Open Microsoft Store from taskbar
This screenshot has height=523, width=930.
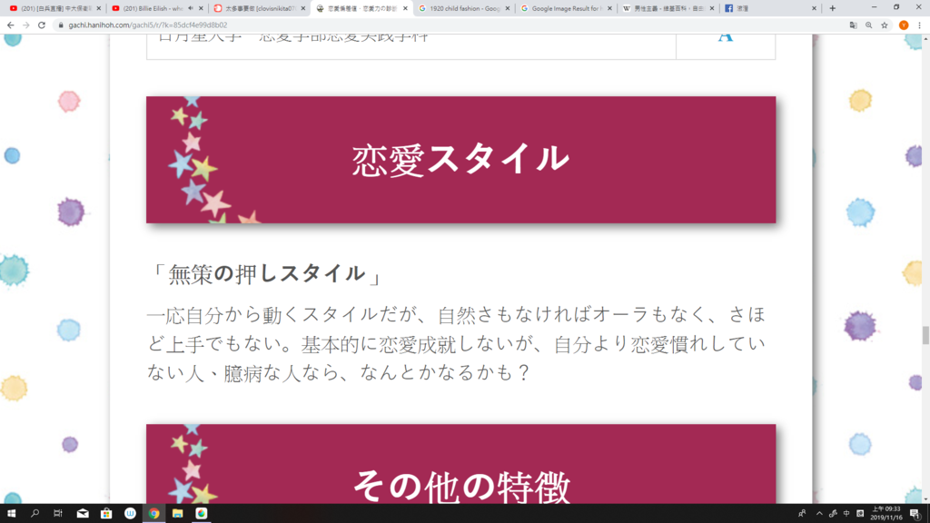coord(106,513)
